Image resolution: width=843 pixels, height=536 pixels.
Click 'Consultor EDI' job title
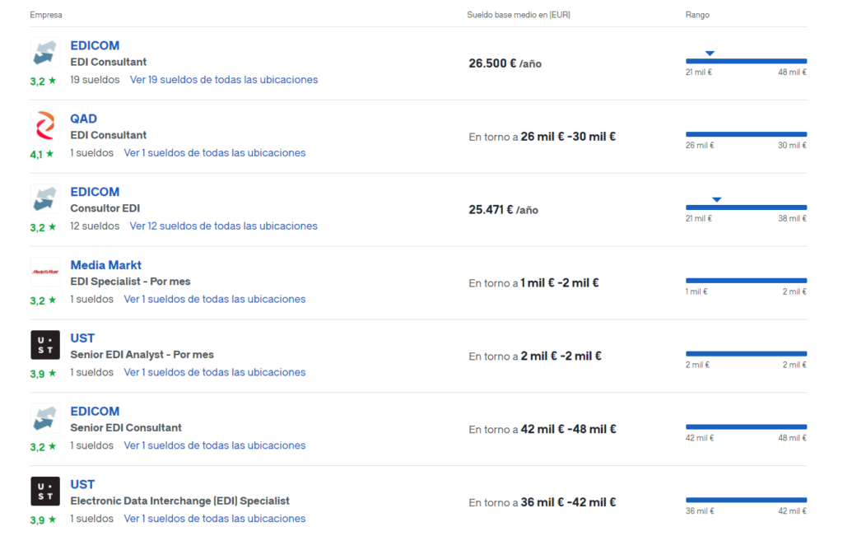(x=105, y=208)
